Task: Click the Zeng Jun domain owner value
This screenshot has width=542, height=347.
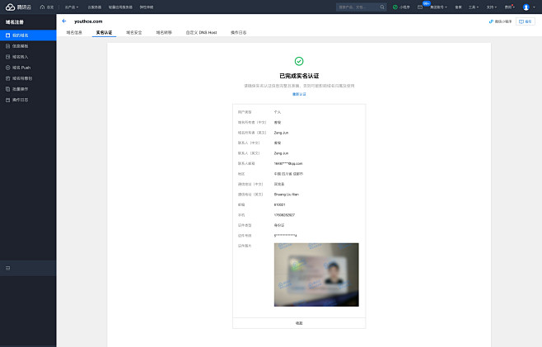Action: click(281, 133)
